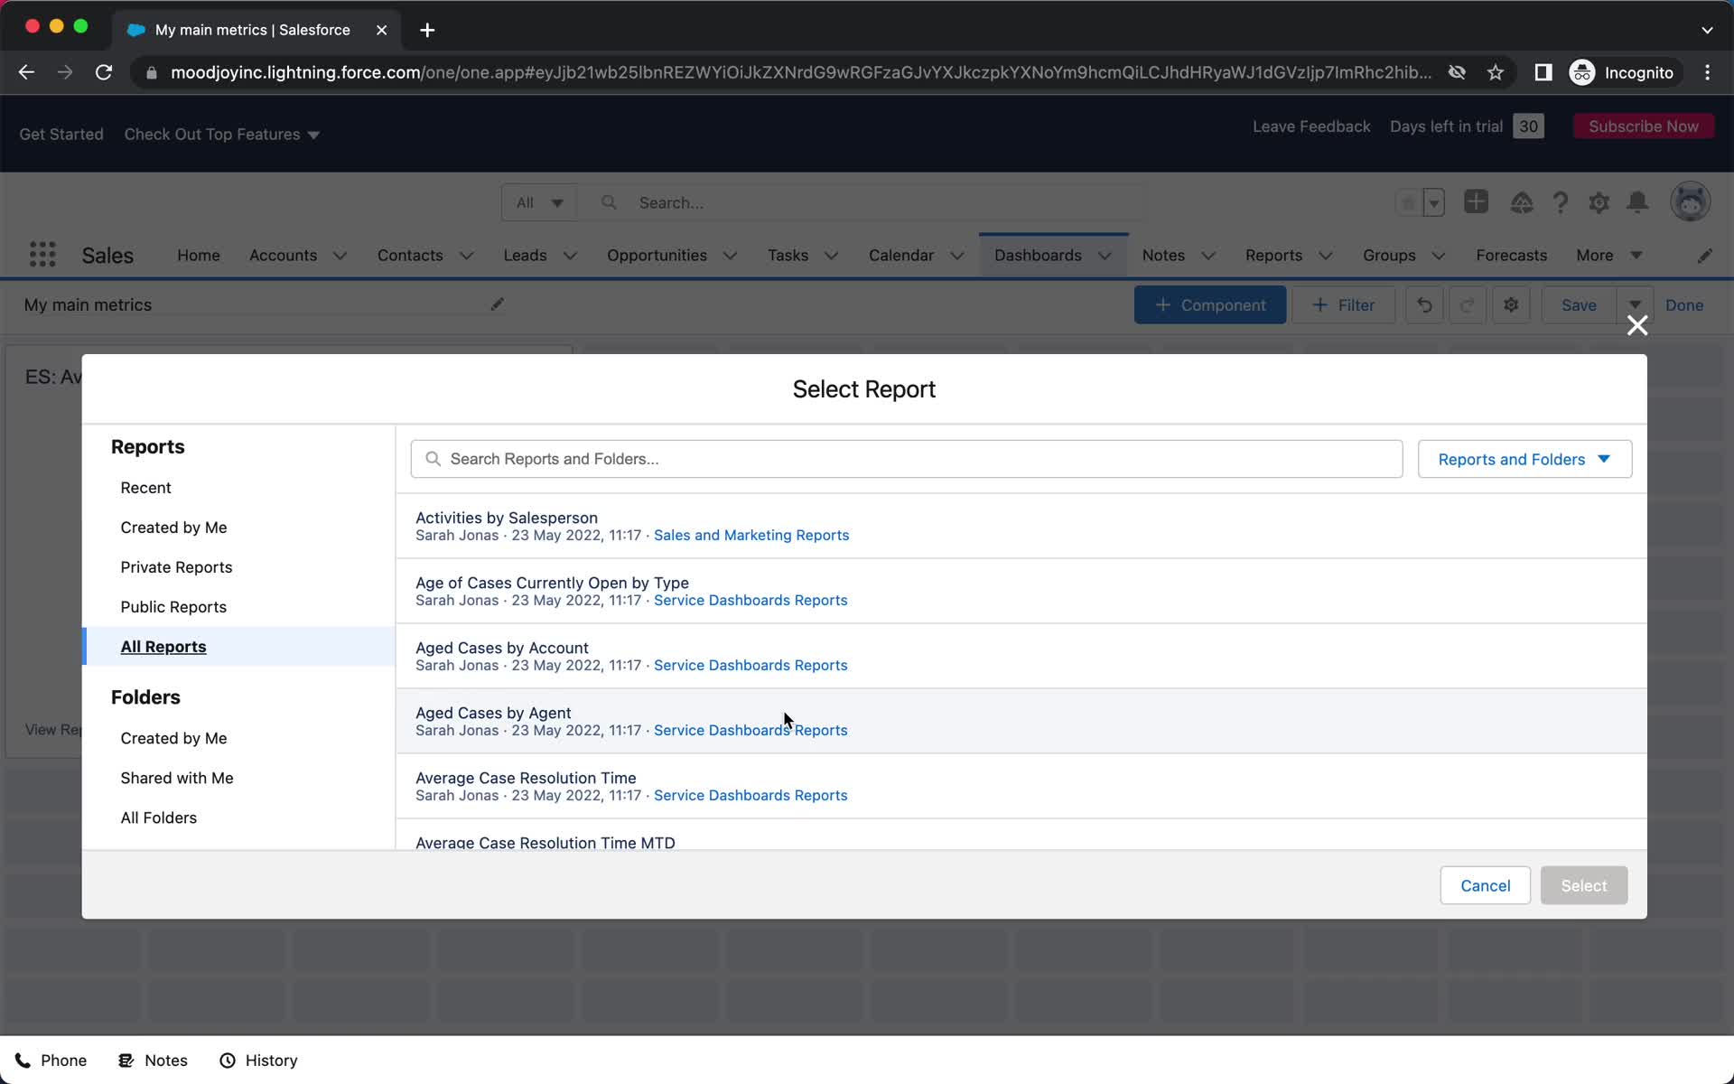Bookmark this page with the star icon
1734x1084 pixels.
coord(1496,72)
